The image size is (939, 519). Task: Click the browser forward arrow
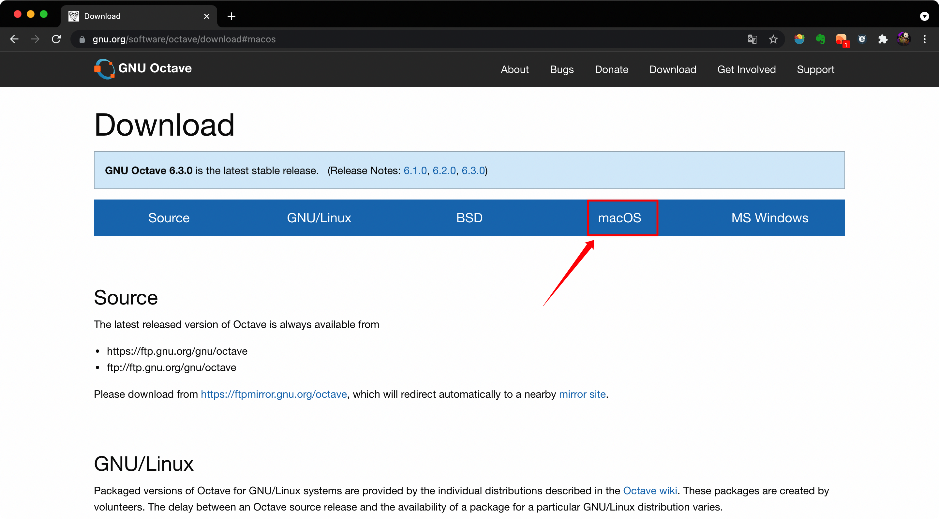point(35,39)
